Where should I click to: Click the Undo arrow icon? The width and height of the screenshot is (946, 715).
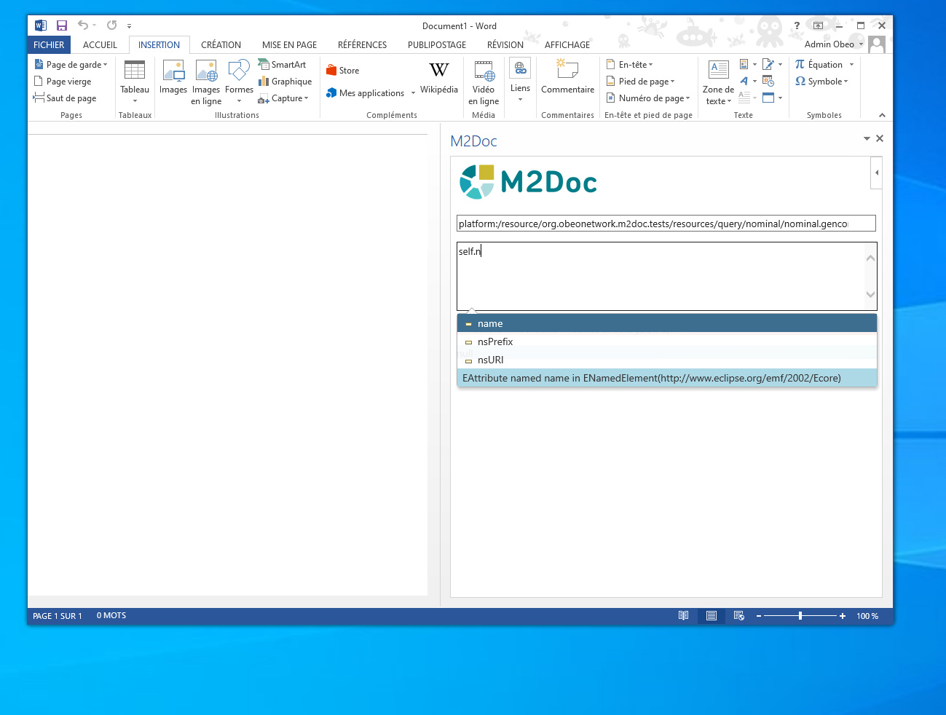(x=83, y=25)
